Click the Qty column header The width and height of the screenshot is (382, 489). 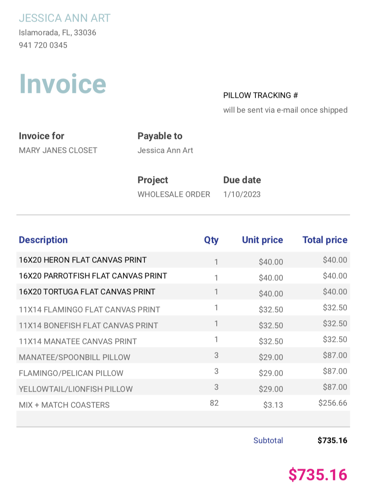[211, 240]
